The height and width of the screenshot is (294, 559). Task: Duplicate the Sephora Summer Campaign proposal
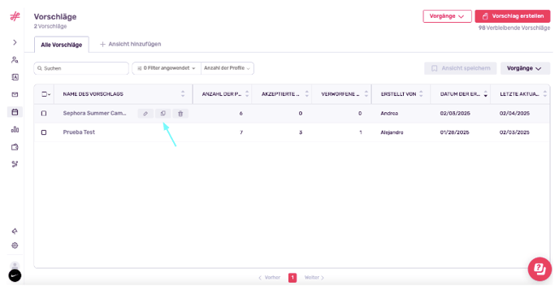(x=163, y=114)
